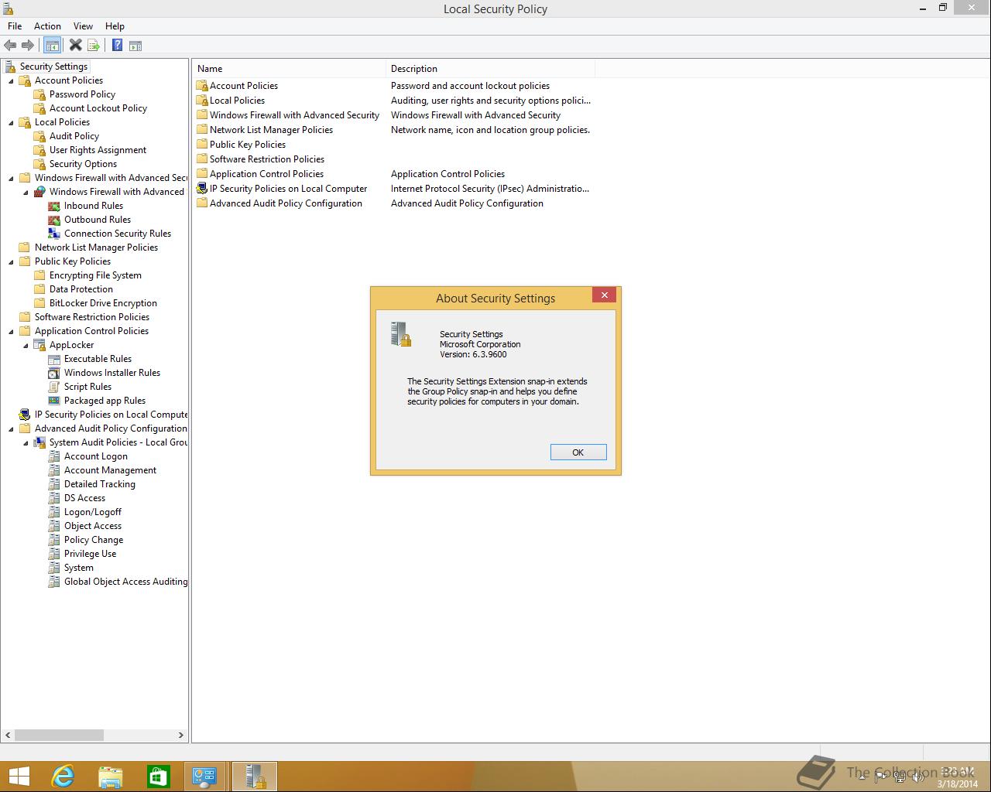
Task: Click the Windows Start button
Action: pyautogui.click(x=19, y=776)
